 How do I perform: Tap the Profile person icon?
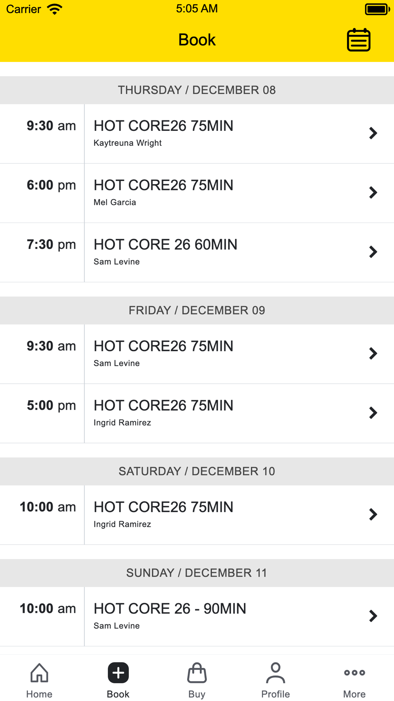click(275, 673)
